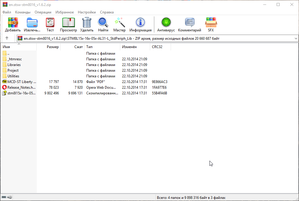
Task: Select the stm8l15x-16x-05... file name
Action: tap(21, 93)
